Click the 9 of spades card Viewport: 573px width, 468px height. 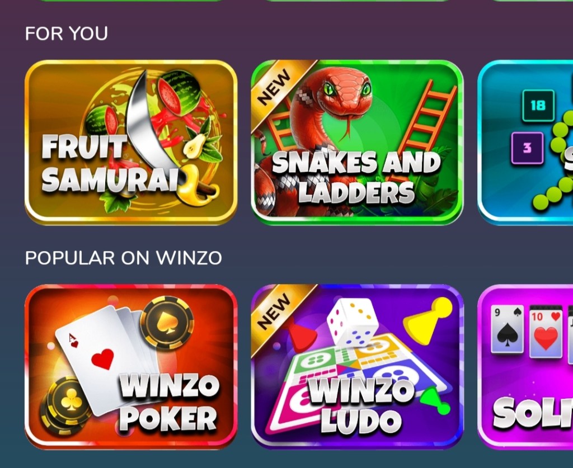click(x=507, y=330)
